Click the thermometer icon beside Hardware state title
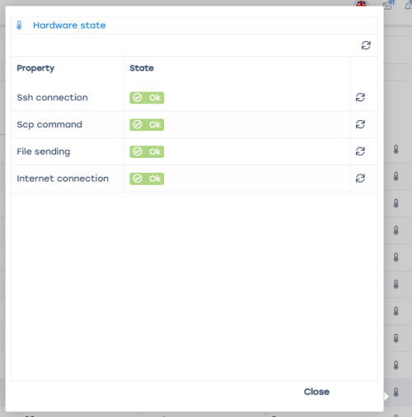This screenshot has width=412, height=417. [19, 25]
